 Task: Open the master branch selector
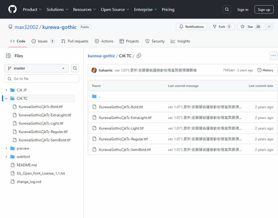click(x=36, y=68)
